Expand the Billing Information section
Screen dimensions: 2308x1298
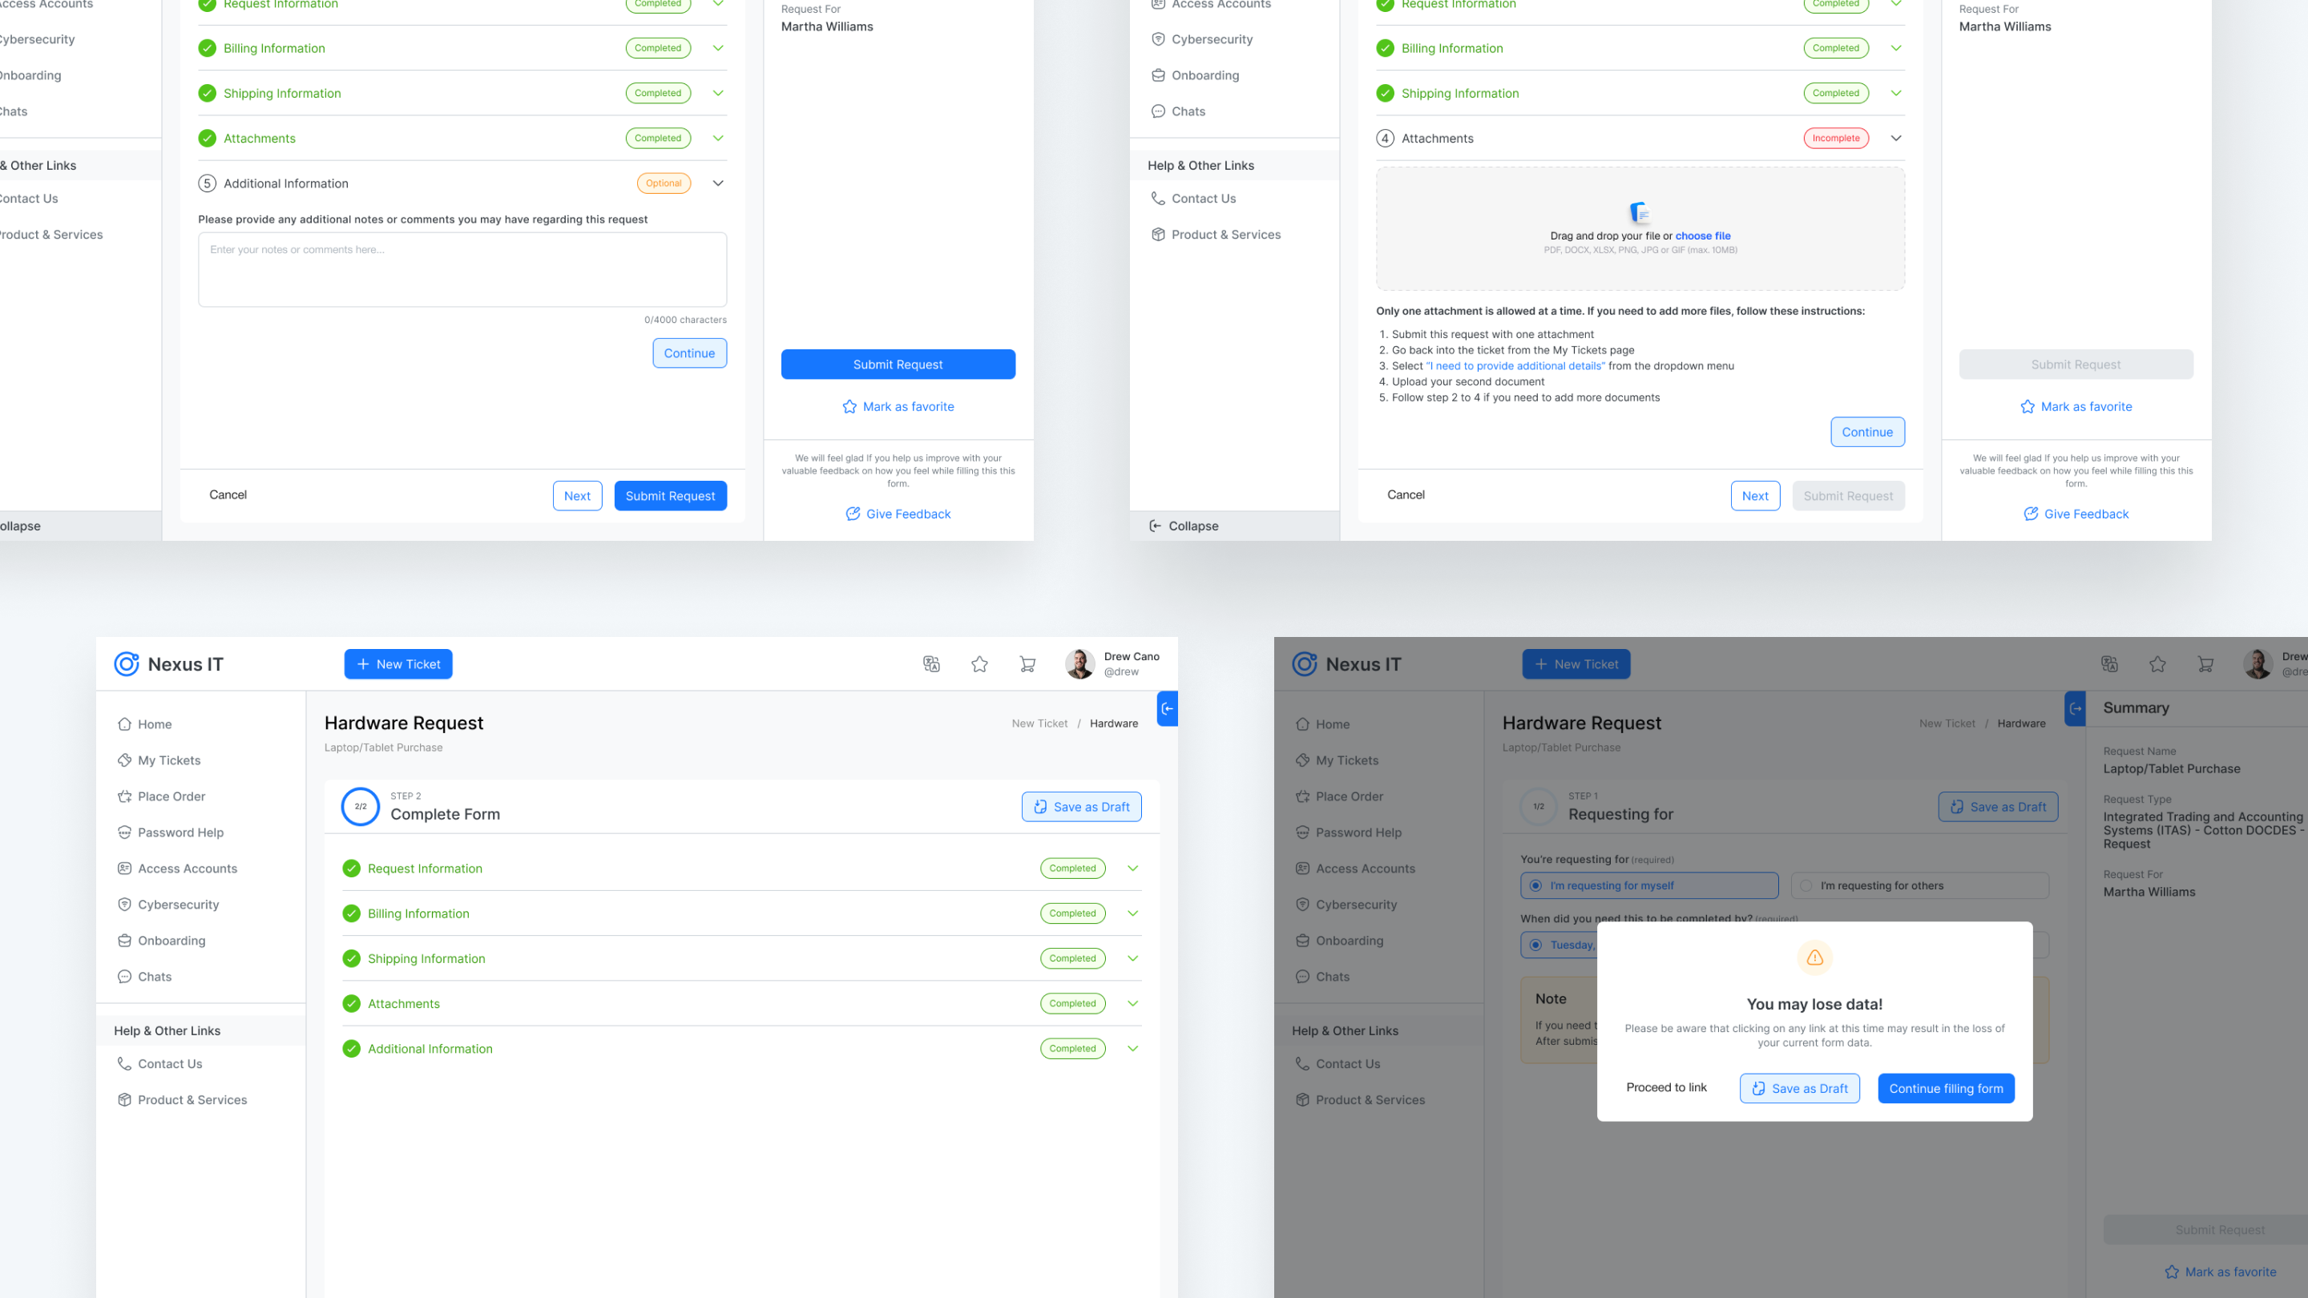coord(1132,913)
